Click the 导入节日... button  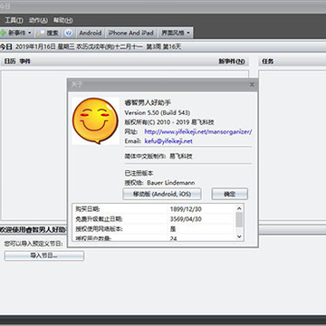pos(44,255)
